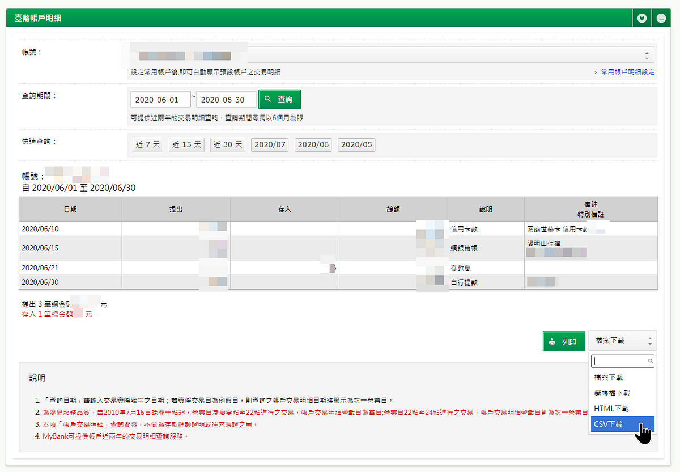
Task: Click the magnifier icon on 查詢 button
Action: coord(269,99)
